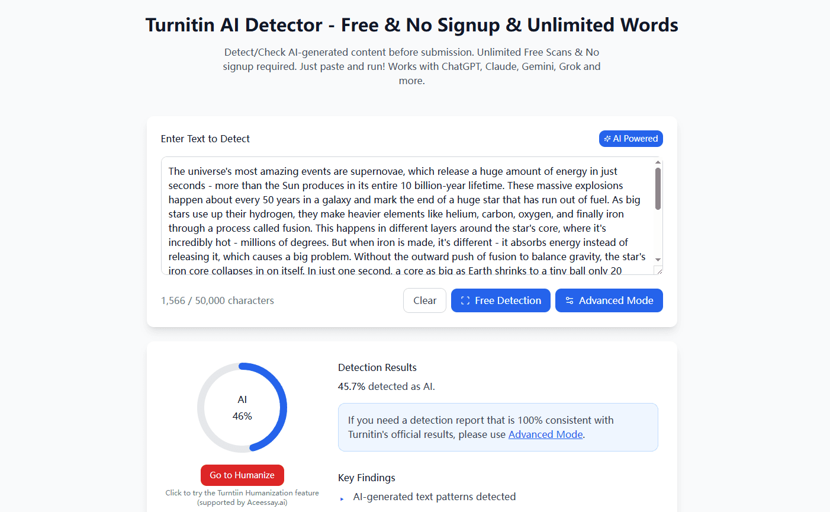Run Free Detection on the text
The width and height of the screenshot is (830, 512).
pos(501,300)
